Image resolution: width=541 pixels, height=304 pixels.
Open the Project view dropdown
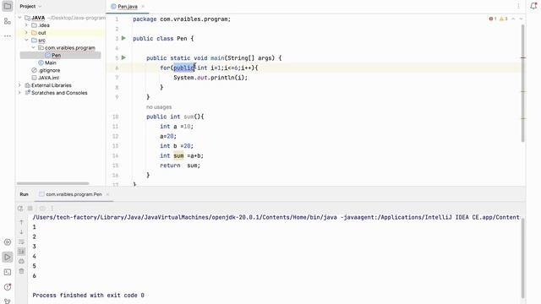30,6
